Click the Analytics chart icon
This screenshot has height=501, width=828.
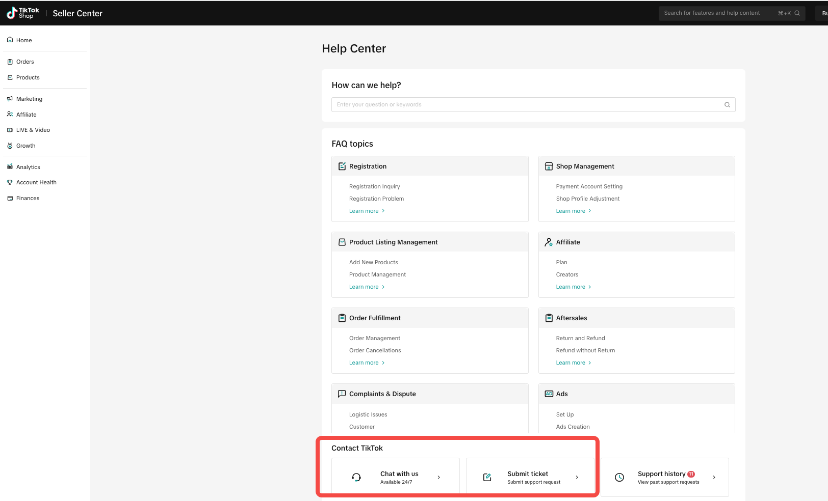pos(10,167)
